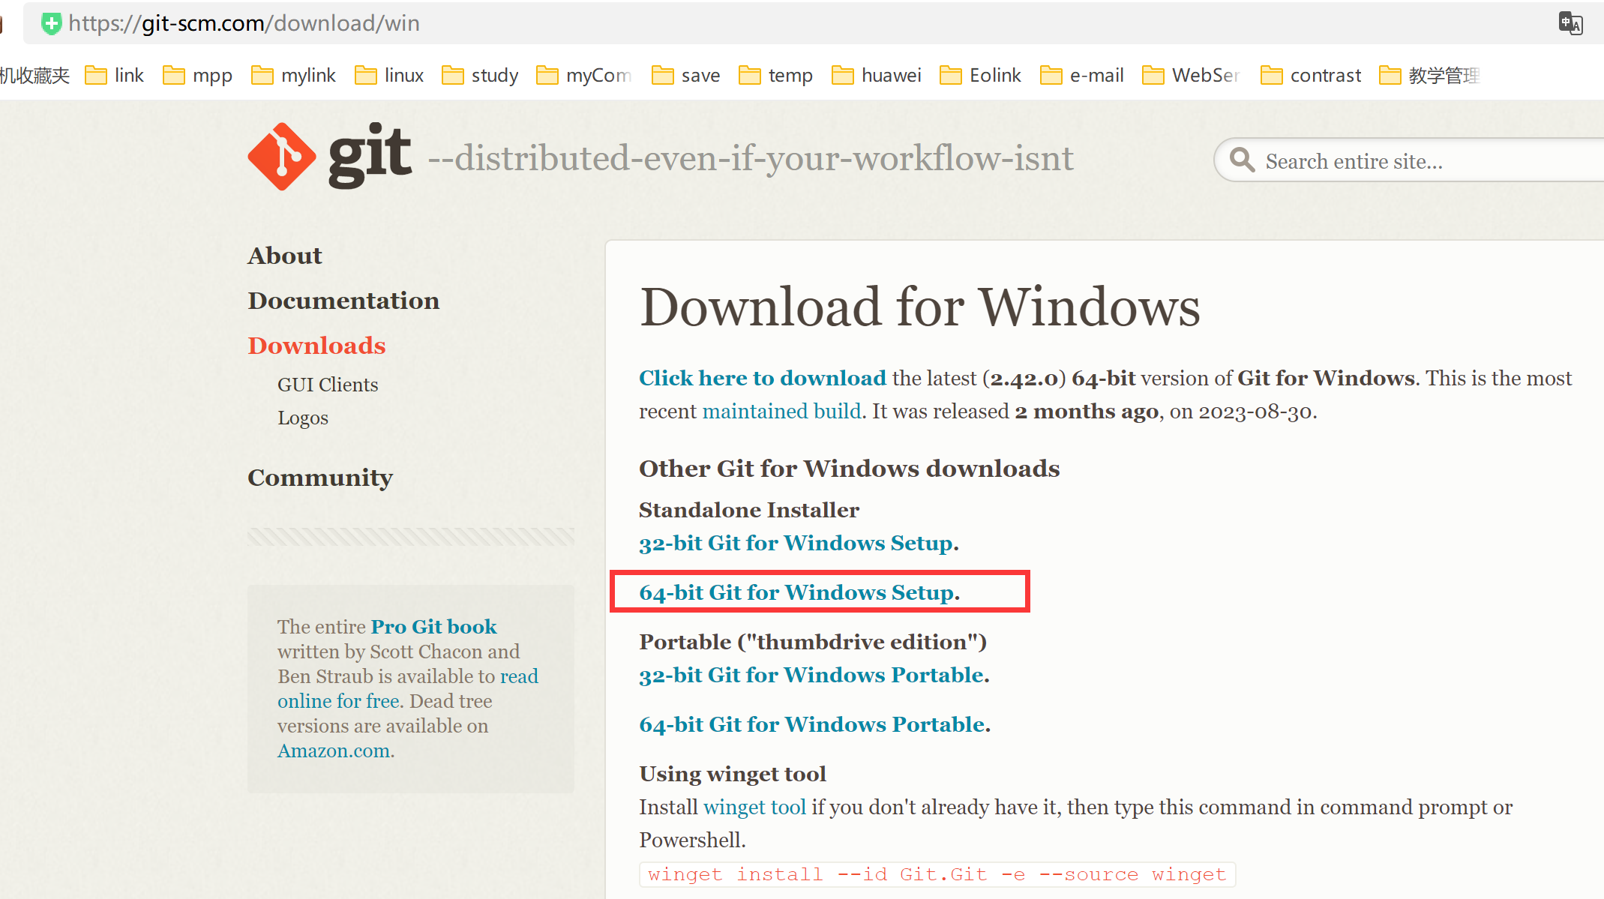The width and height of the screenshot is (1604, 899).
Task: Open the e-mail bookmark folder
Action: tap(1082, 75)
